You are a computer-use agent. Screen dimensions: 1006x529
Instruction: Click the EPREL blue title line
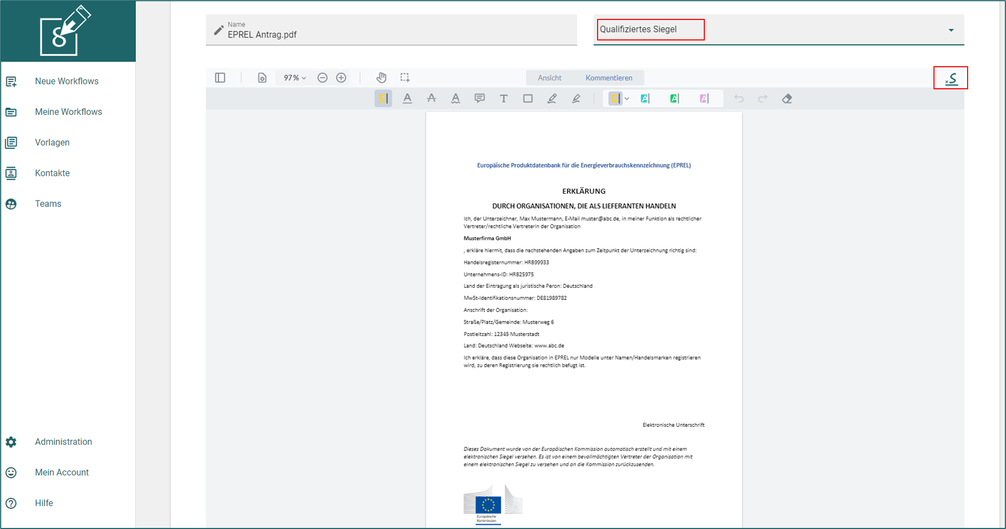(583, 165)
